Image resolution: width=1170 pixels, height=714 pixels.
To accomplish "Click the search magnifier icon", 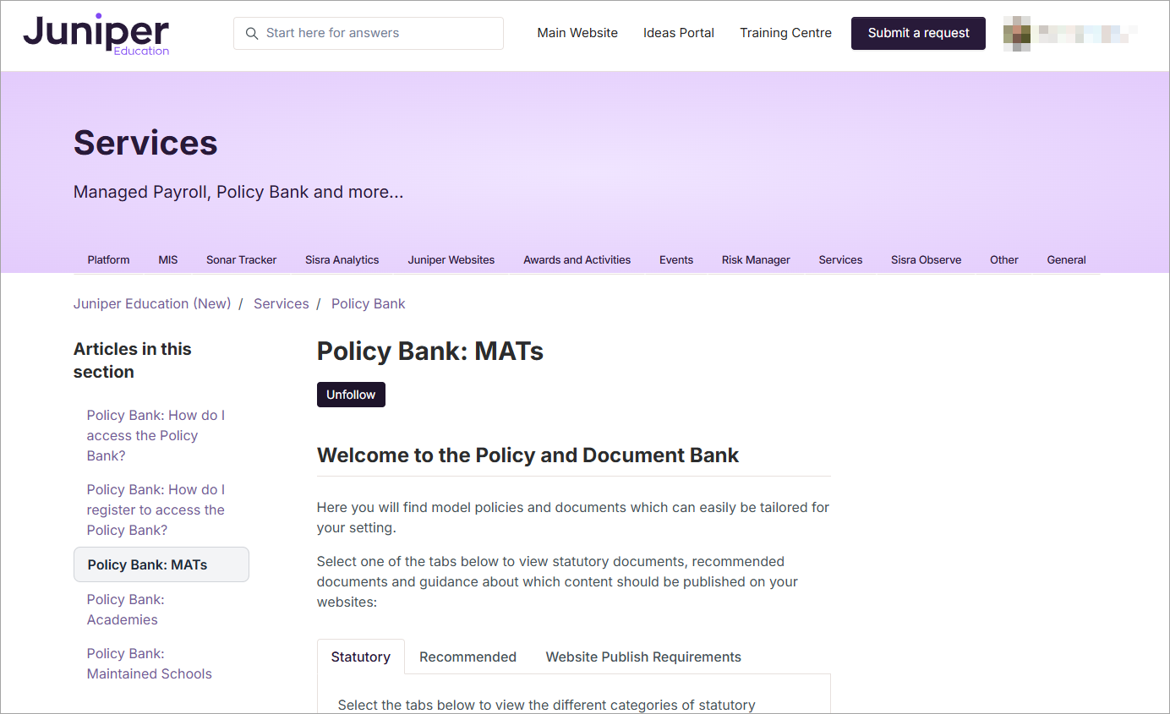I will pyautogui.click(x=251, y=34).
